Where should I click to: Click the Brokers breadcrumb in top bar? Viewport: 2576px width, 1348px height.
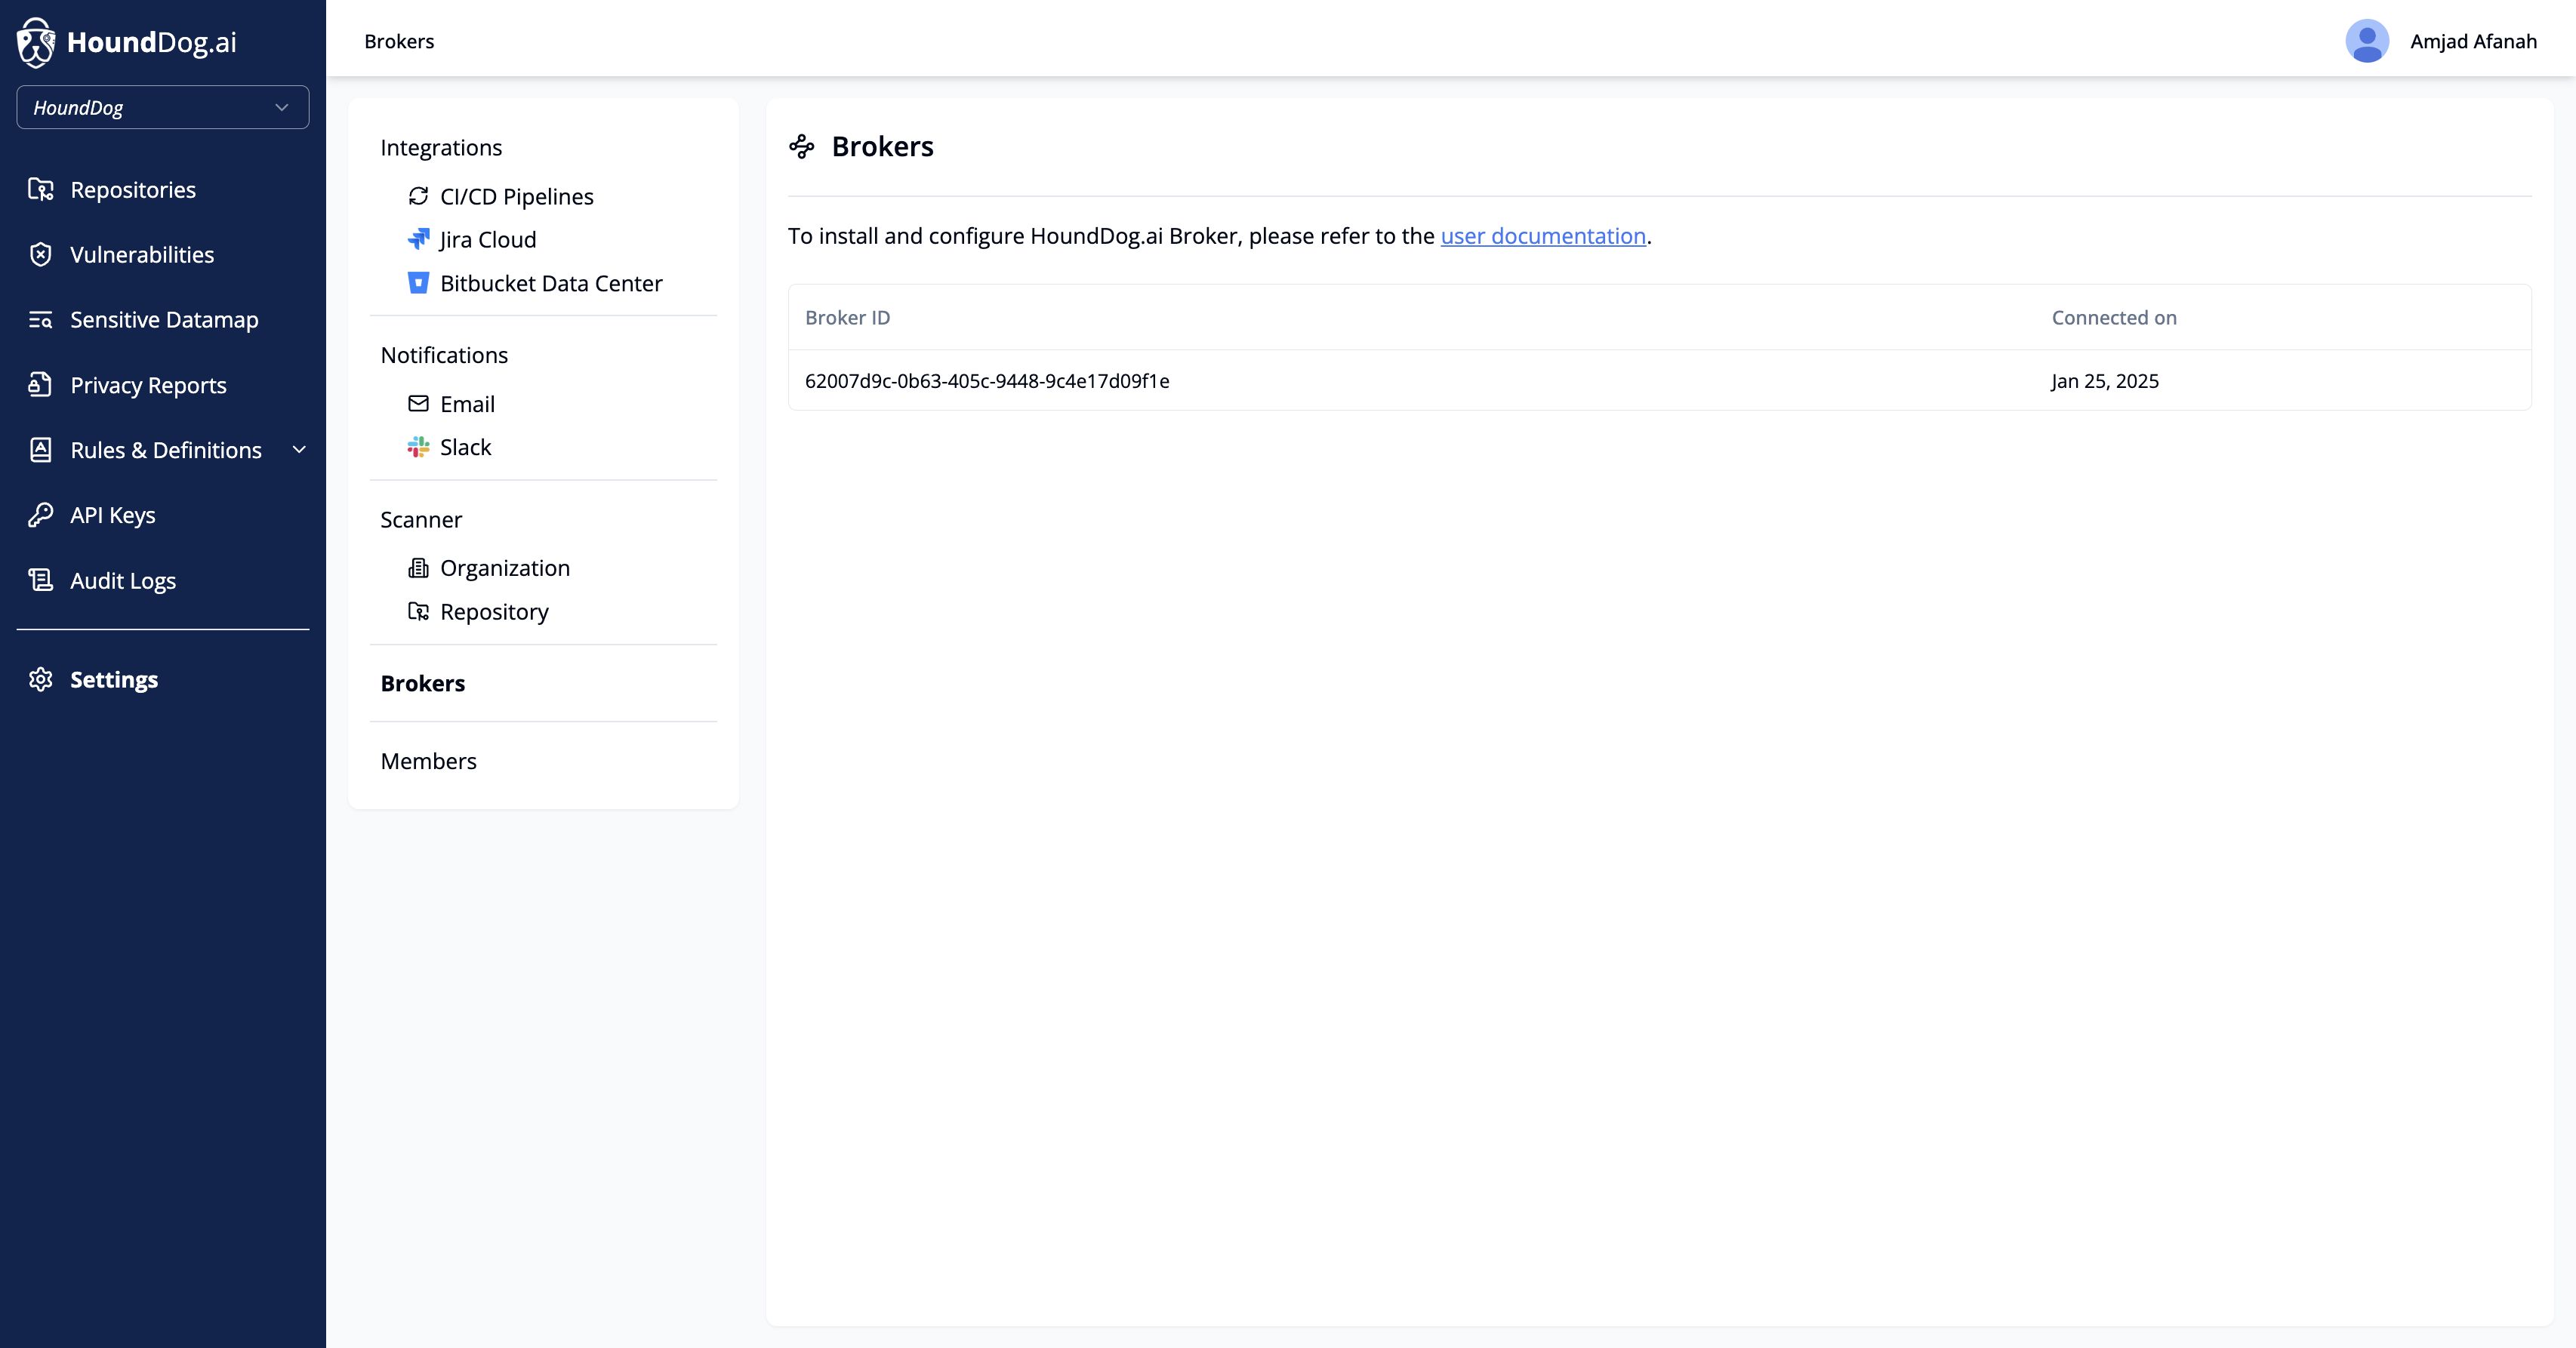coord(399,41)
